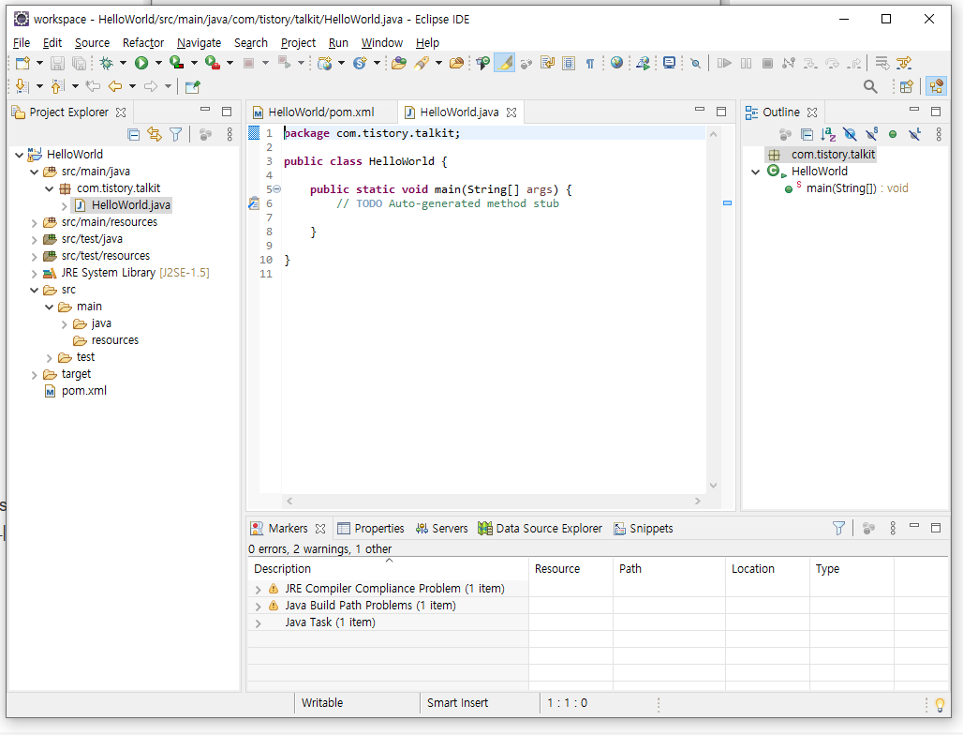This screenshot has height=735, width=963.
Task: Expand the target folder
Action: click(x=35, y=375)
